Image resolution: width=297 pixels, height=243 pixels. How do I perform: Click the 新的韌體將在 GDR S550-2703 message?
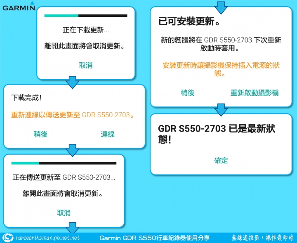click(x=221, y=44)
